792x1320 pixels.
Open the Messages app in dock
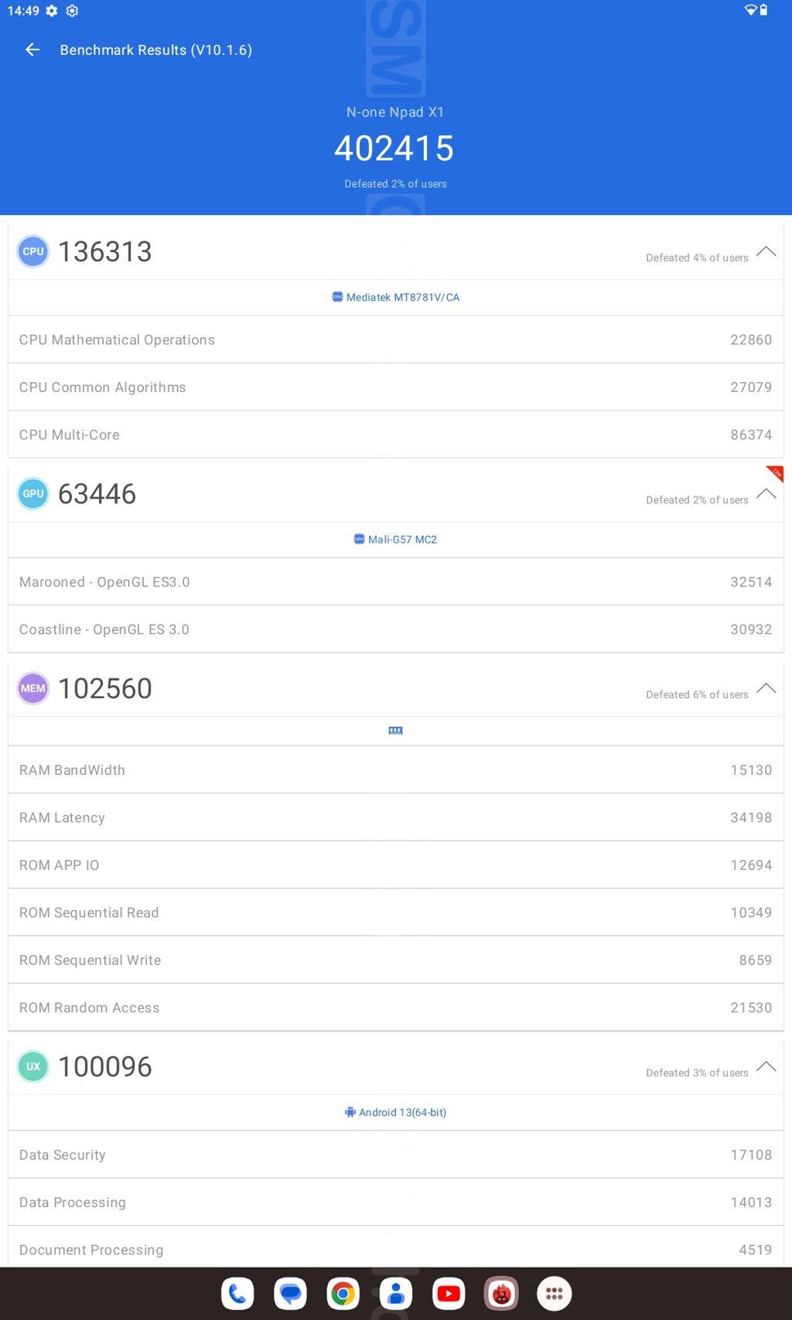[291, 1294]
